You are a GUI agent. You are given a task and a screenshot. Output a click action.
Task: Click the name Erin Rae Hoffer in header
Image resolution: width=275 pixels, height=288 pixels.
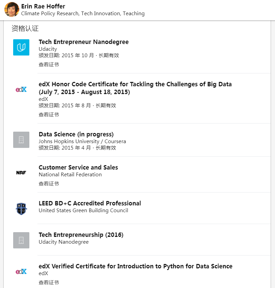pos(43,6)
